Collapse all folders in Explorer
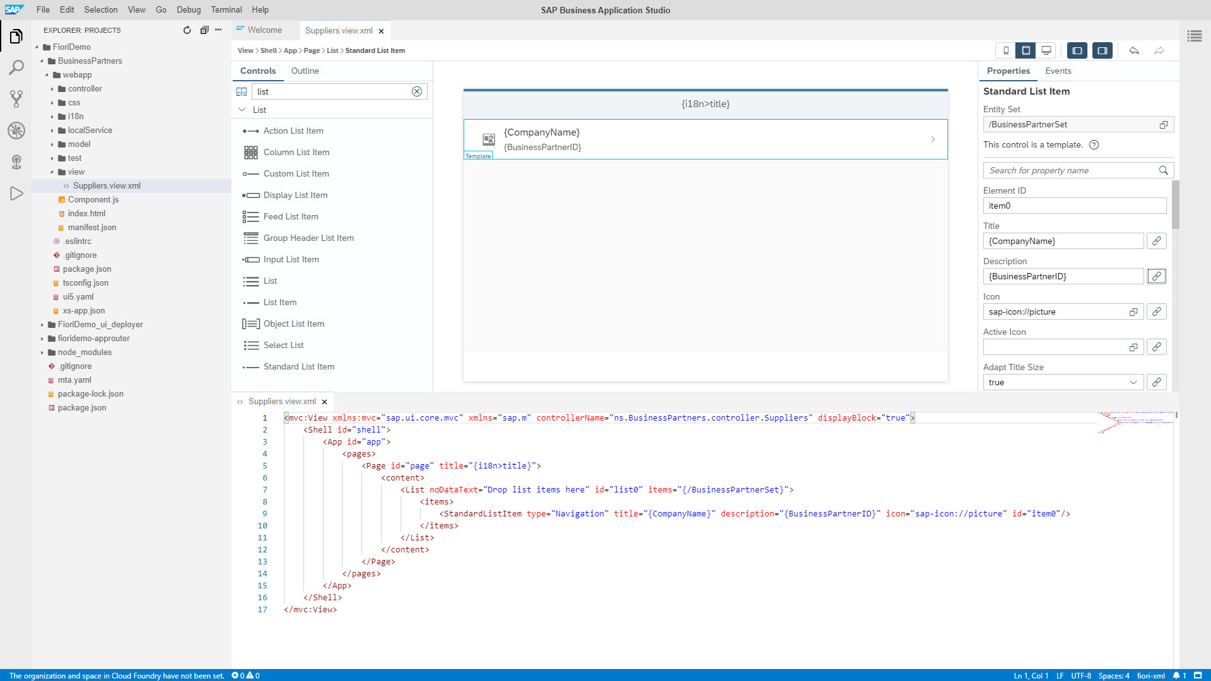This screenshot has height=681, width=1211. (204, 30)
